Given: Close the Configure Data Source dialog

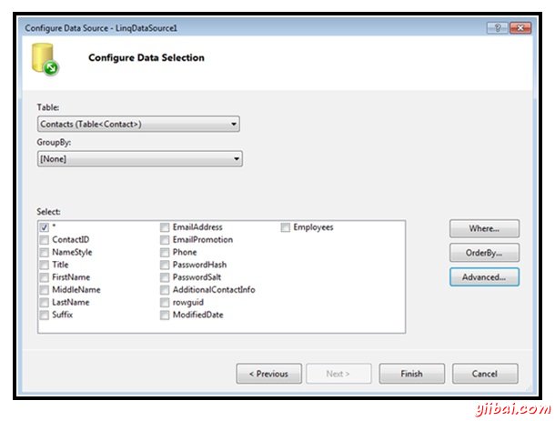Looking at the screenshot, I should [520, 27].
